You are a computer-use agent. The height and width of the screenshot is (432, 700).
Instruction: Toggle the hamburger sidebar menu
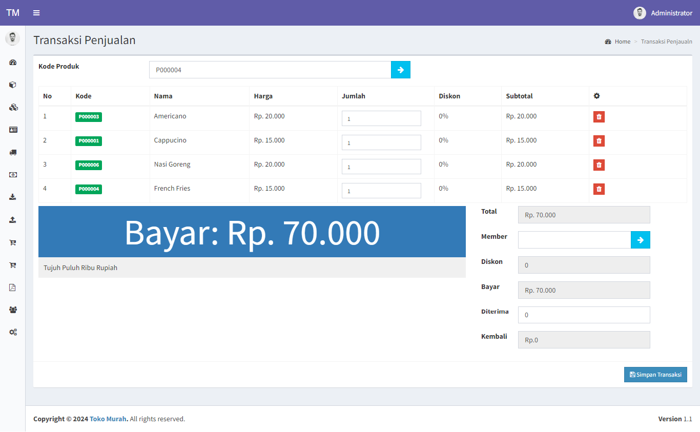click(x=36, y=13)
